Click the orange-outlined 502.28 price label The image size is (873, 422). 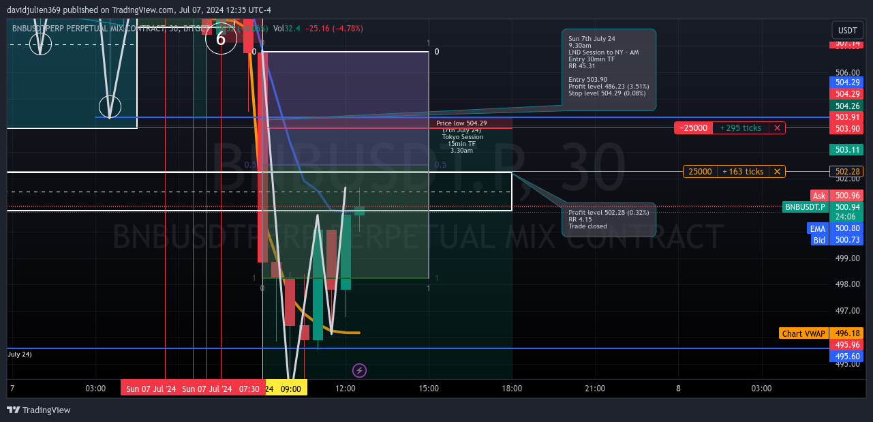846,171
